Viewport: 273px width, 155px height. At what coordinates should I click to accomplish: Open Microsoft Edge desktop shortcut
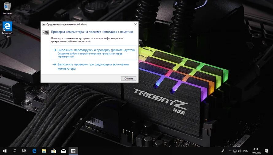point(7,29)
